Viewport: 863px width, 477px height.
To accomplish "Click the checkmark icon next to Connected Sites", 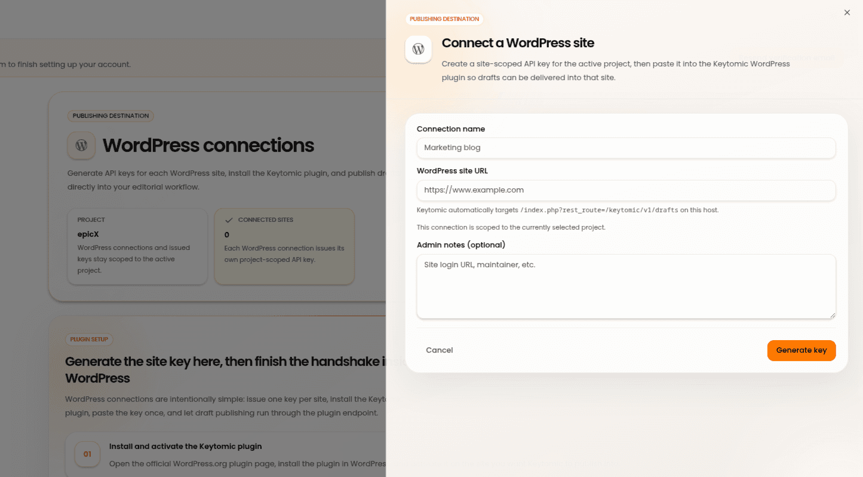I will click(x=228, y=220).
